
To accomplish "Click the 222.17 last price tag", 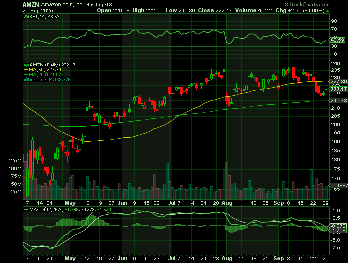I will [x=338, y=89].
